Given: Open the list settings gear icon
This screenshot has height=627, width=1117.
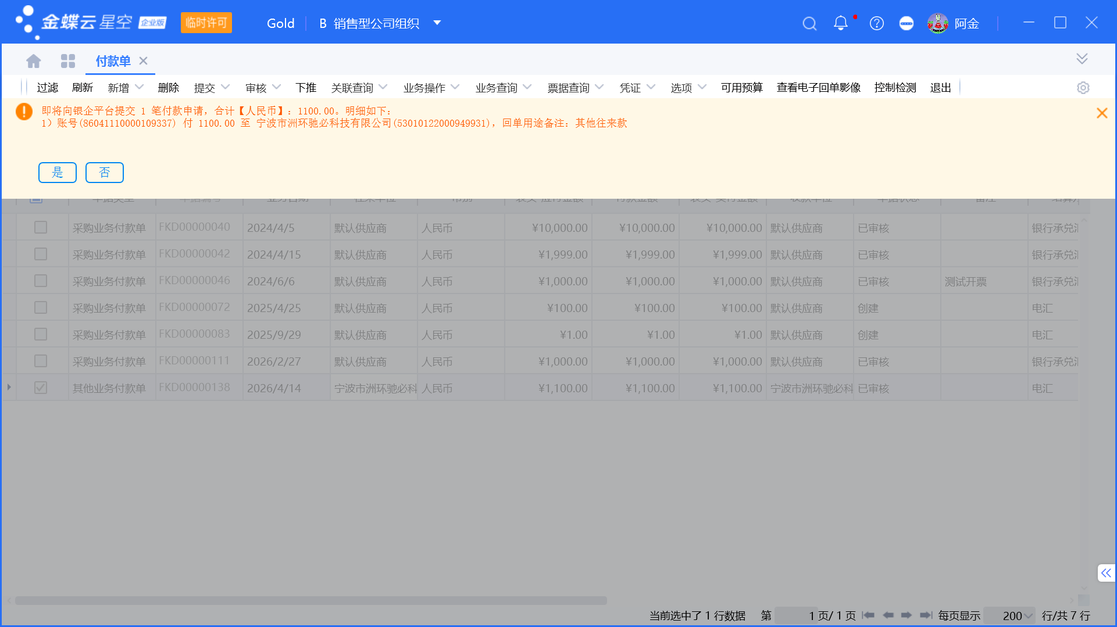Looking at the screenshot, I should tap(1083, 88).
